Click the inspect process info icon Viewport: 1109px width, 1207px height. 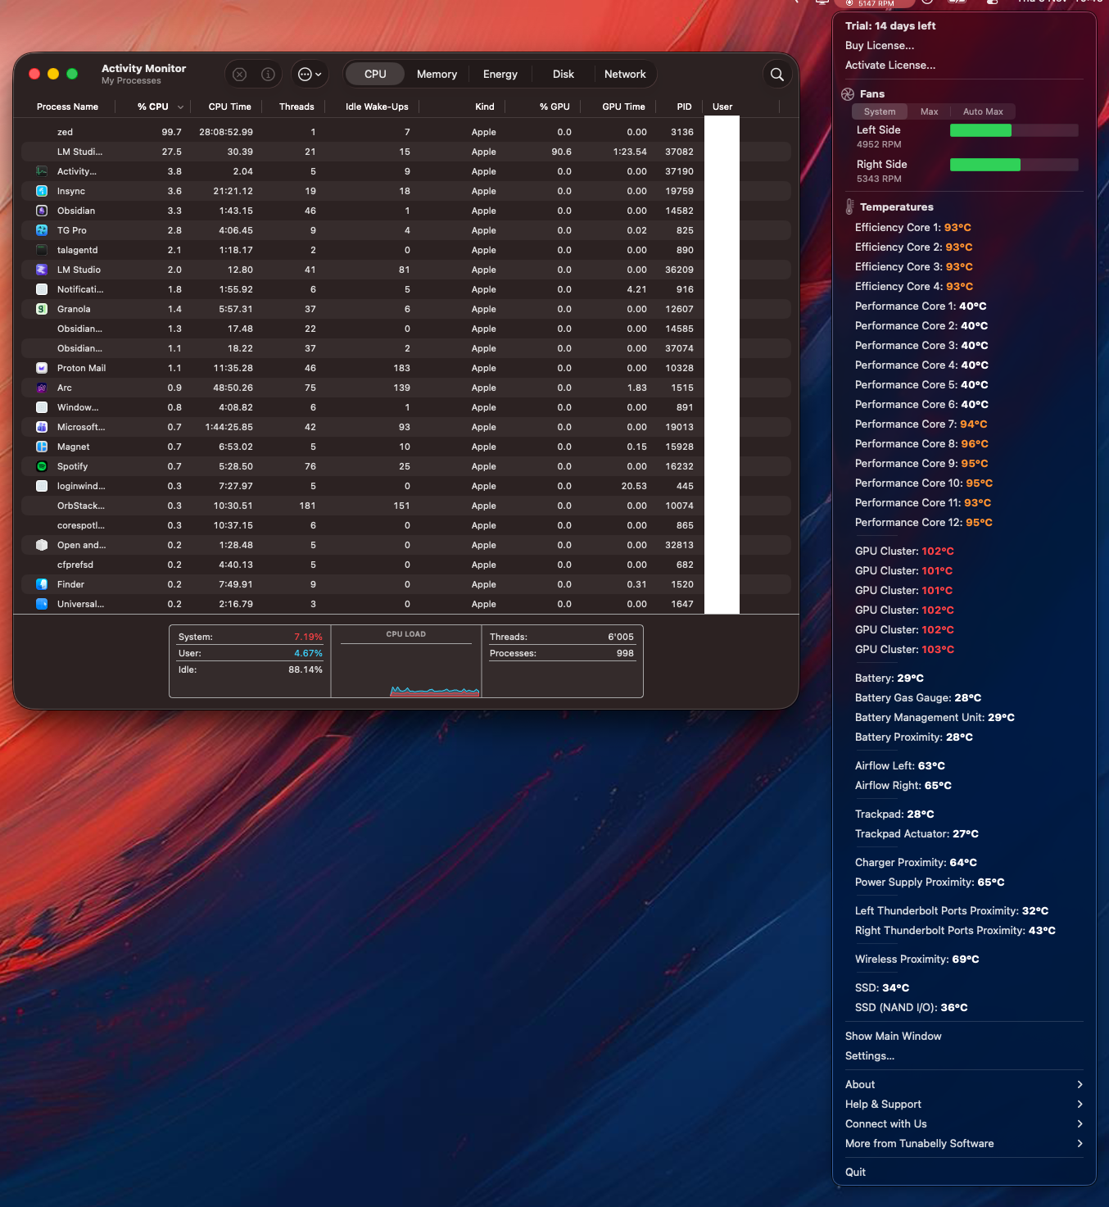coord(268,75)
